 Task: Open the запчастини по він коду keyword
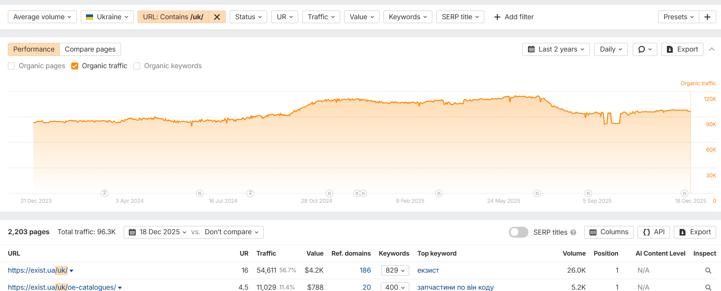(455, 287)
